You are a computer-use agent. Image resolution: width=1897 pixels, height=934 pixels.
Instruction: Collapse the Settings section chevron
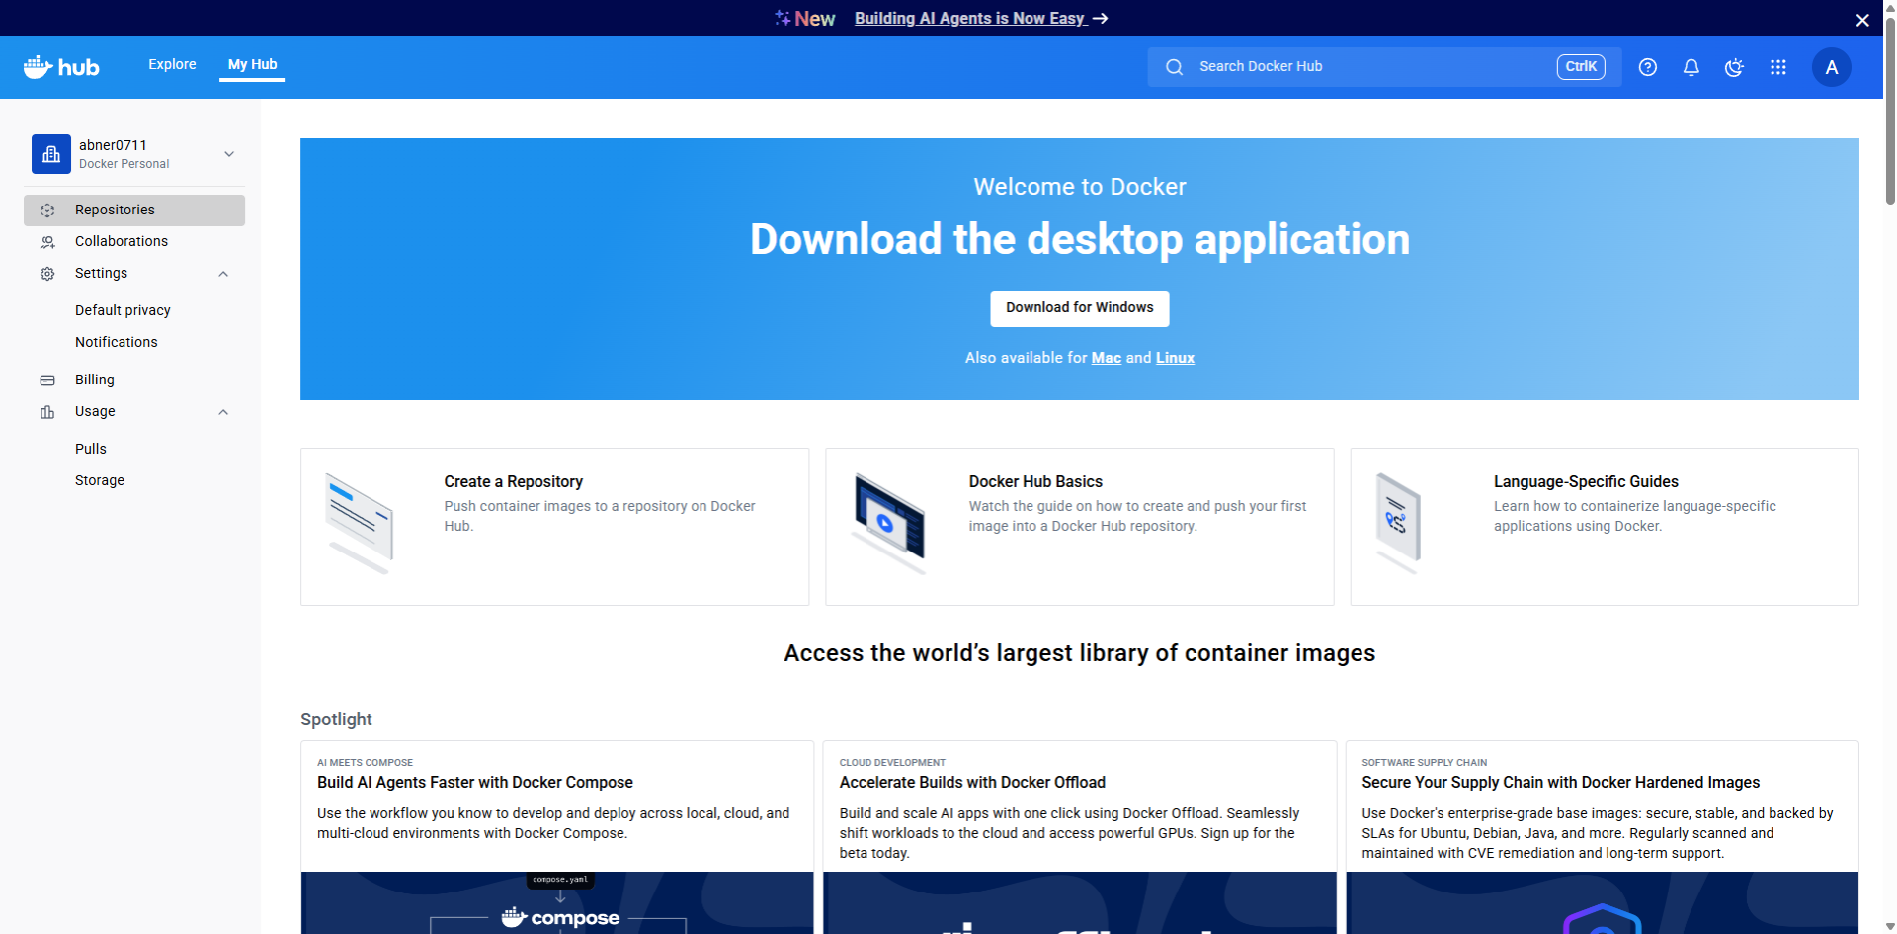(x=223, y=274)
